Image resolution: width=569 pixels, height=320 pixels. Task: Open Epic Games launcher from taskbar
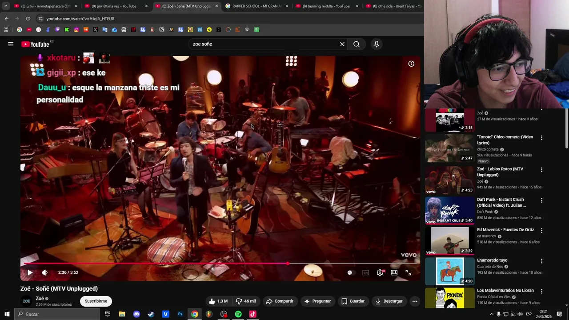coord(107,314)
